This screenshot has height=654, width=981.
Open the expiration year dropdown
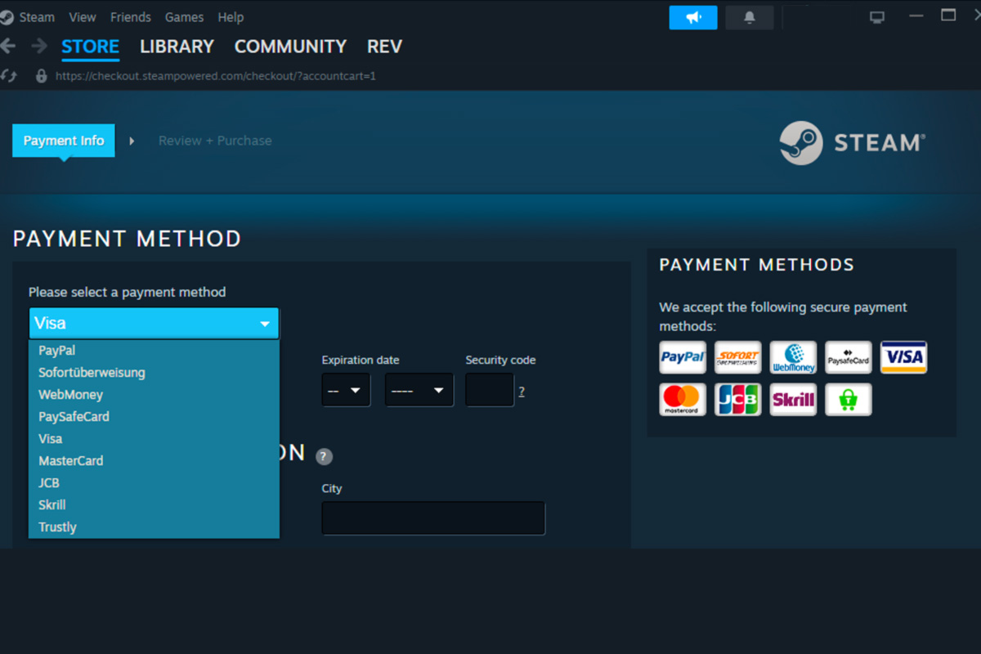(419, 390)
